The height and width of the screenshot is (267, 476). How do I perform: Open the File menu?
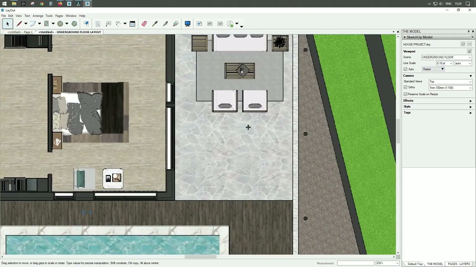click(3, 16)
